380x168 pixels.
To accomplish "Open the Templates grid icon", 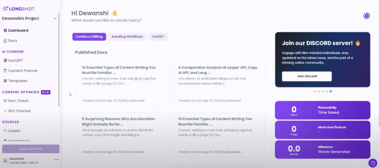I will [x=5, y=81].
